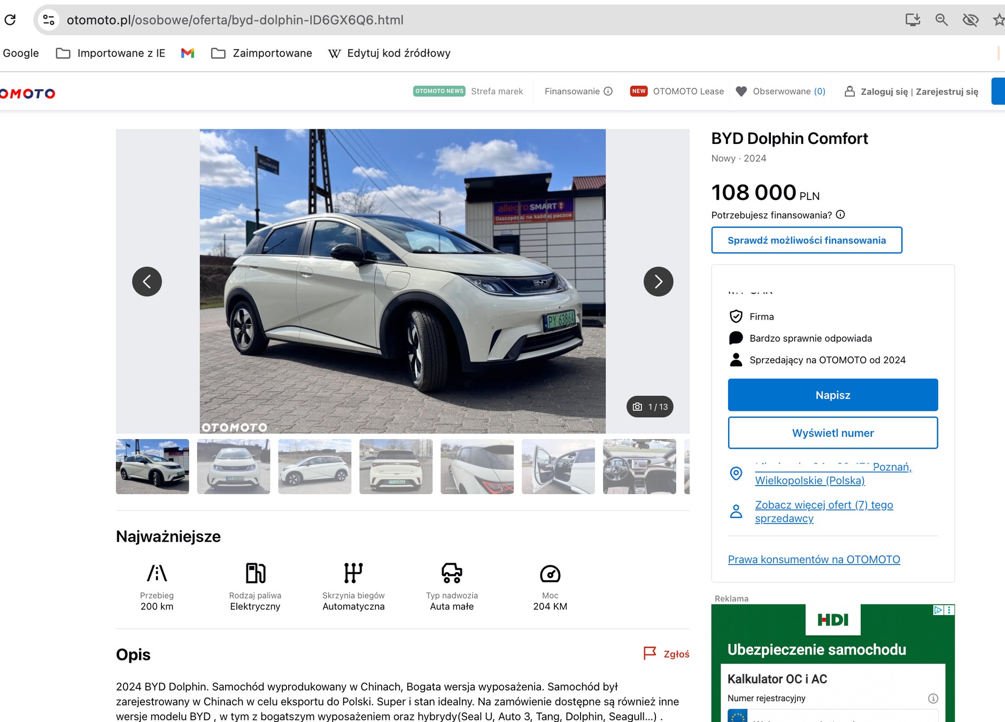The width and height of the screenshot is (1005, 722).
Task: Click the info icon next to Finansowanie
Action: [608, 91]
